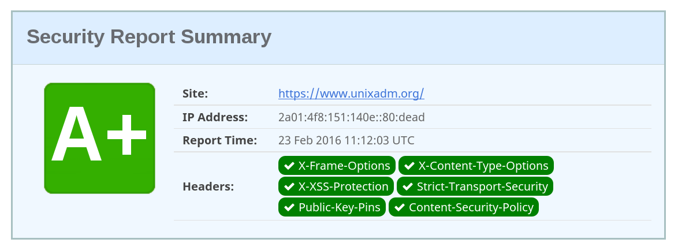Click the checkmark icon on Content-Security-Policy
678x250 pixels.
[x=399, y=208]
